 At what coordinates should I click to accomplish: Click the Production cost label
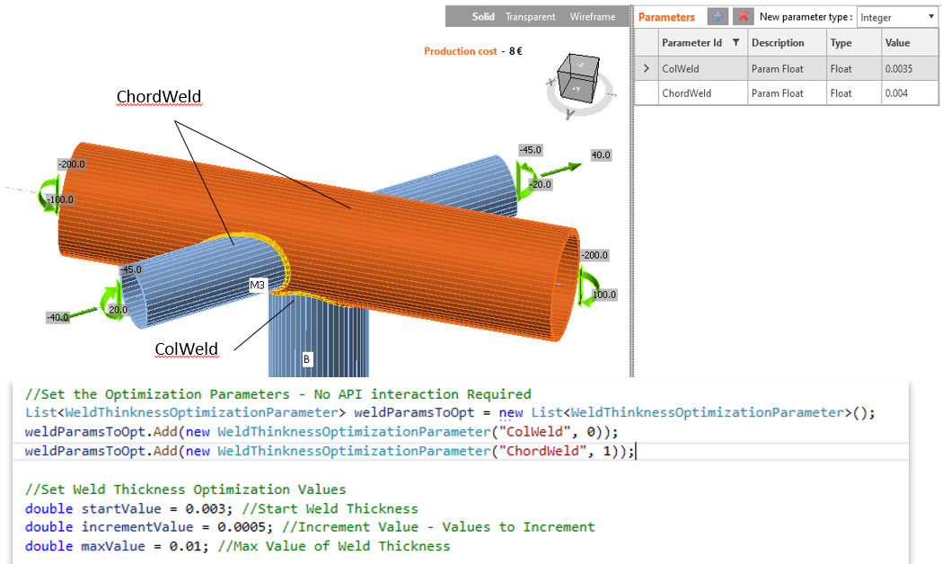460,51
